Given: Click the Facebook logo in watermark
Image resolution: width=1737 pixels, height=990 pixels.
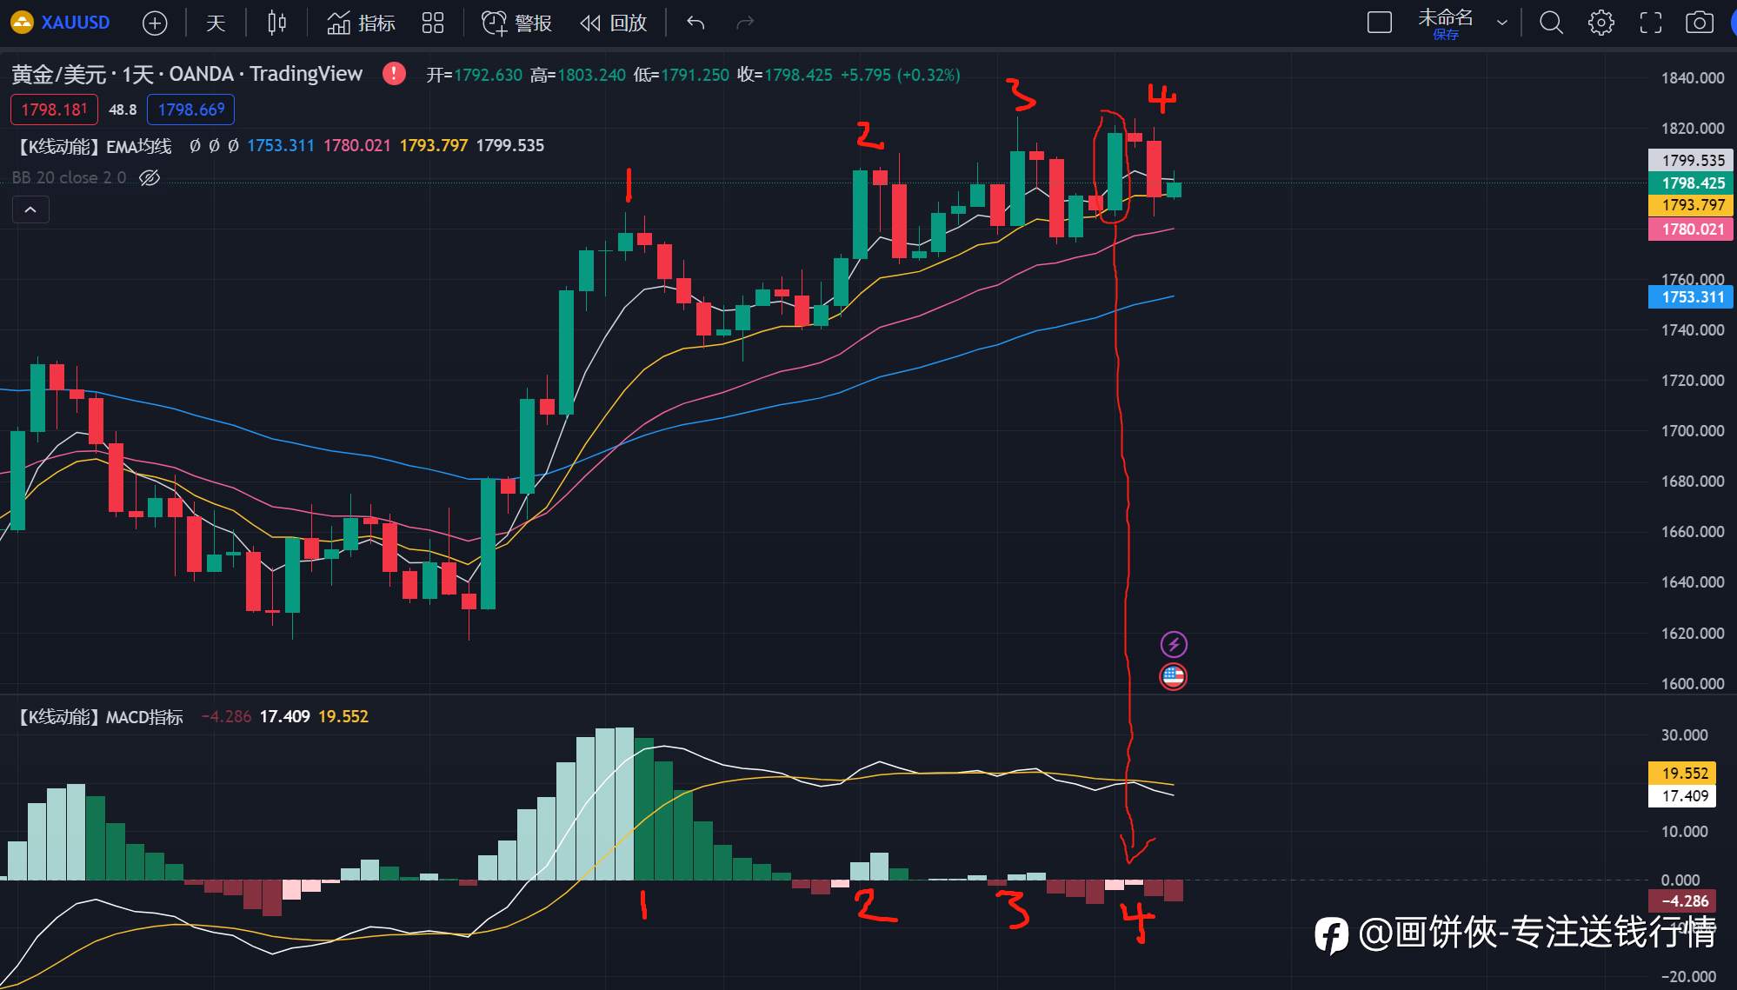Looking at the screenshot, I should point(1331,935).
